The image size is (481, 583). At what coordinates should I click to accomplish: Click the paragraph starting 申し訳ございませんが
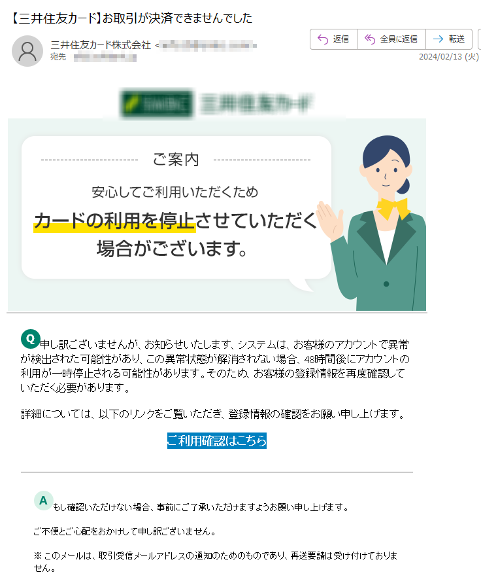[216, 366]
